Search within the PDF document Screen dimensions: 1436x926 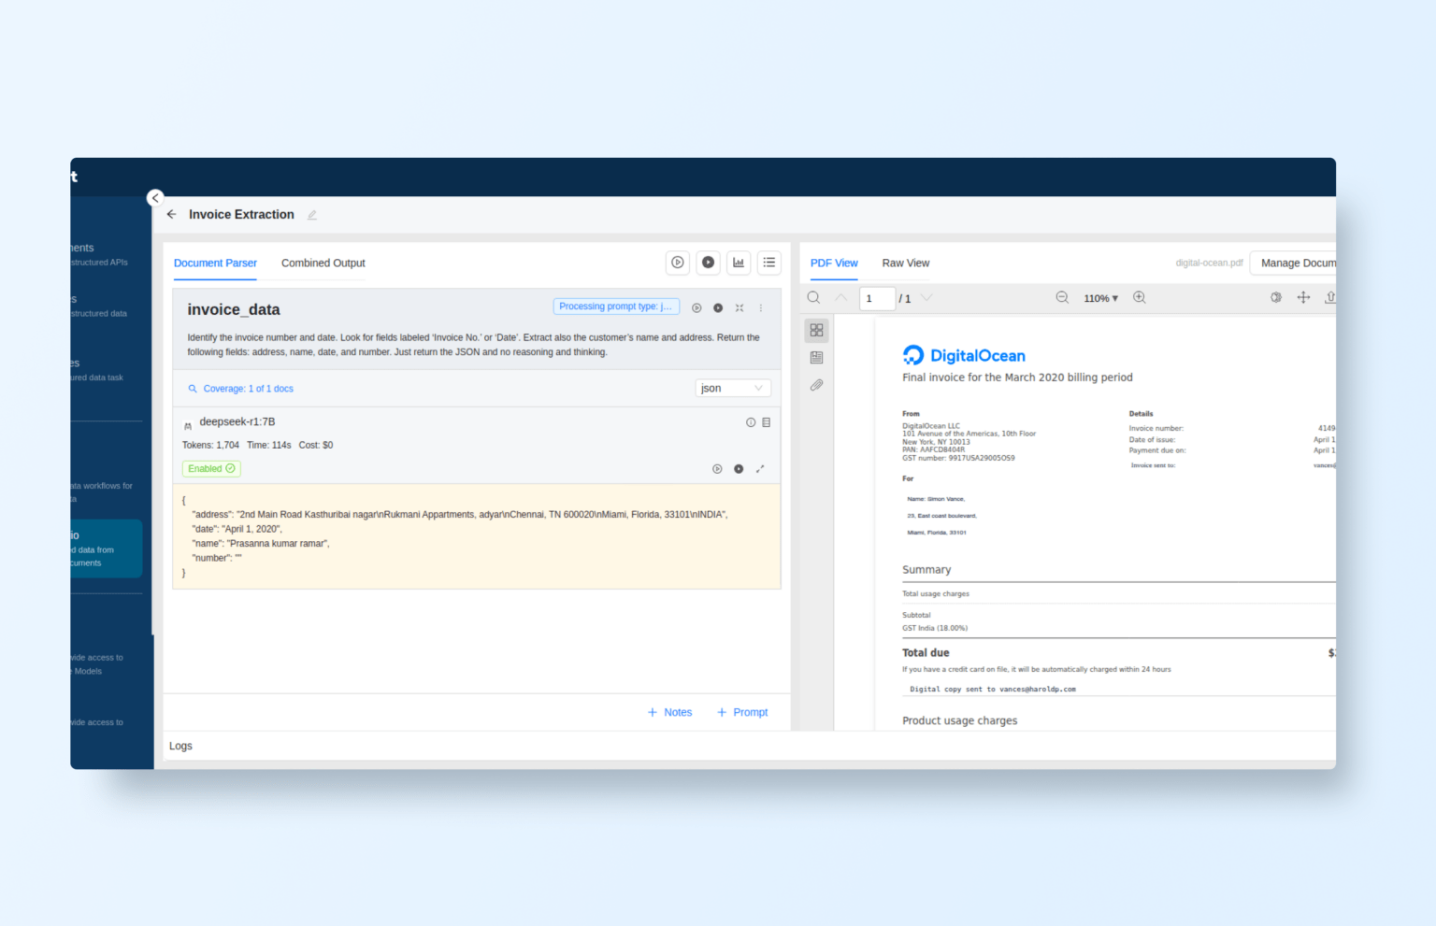(813, 297)
